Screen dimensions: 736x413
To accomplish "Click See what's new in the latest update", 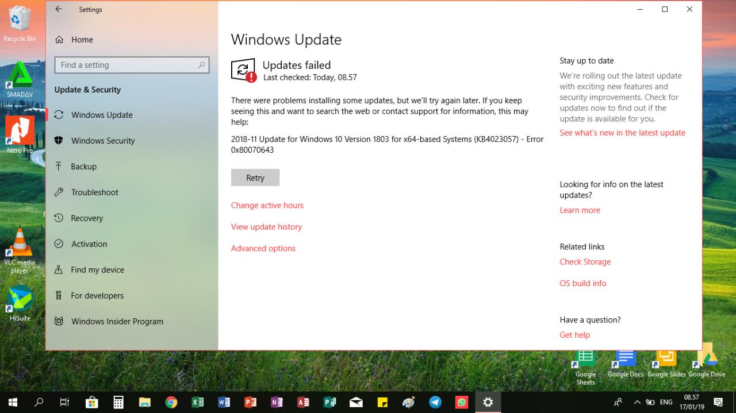I will (623, 133).
